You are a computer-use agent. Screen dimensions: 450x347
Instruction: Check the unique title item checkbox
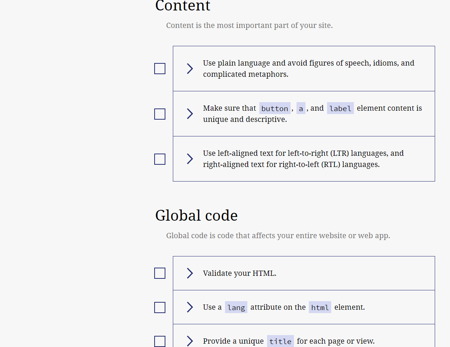(160, 341)
